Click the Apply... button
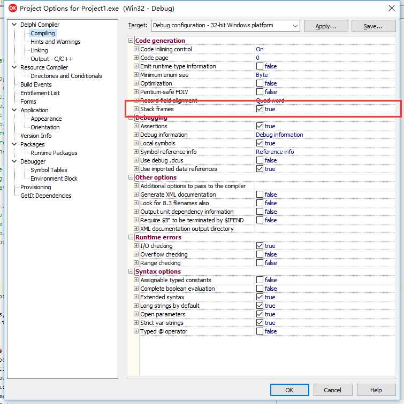The image size is (404, 404). click(x=326, y=26)
